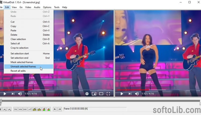
Task: Choose Unmask selected frames
Action: (29, 67)
